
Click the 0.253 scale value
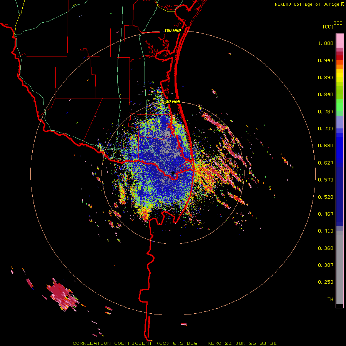[x=326, y=282]
